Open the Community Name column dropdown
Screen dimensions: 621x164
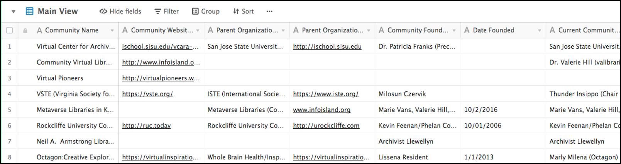click(x=112, y=30)
